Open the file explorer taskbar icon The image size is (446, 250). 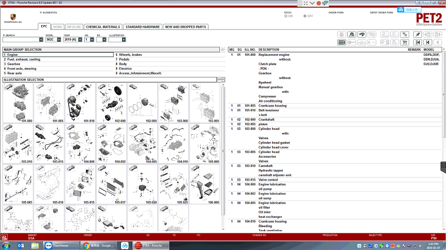(x=35, y=246)
